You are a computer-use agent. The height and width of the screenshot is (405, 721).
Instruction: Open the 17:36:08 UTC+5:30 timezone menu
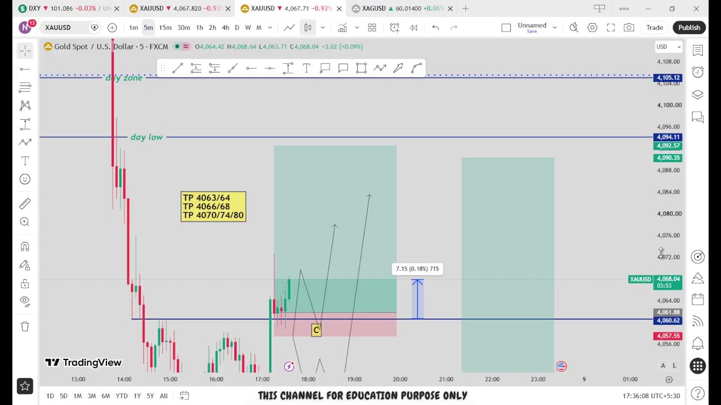(x=652, y=396)
